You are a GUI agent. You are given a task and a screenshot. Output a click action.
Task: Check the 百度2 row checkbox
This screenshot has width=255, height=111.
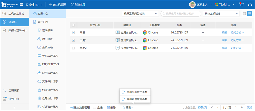pyautogui.click(x=74, y=48)
